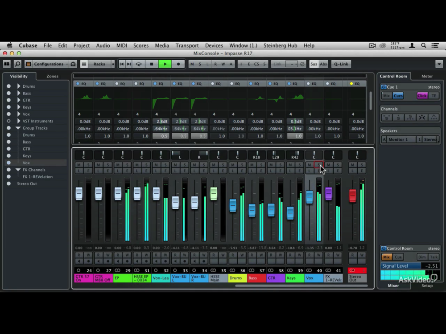This screenshot has width=446, height=334.
Task: Click the circular link icon next to Link
Action: pyautogui.click(x=302, y=64)
